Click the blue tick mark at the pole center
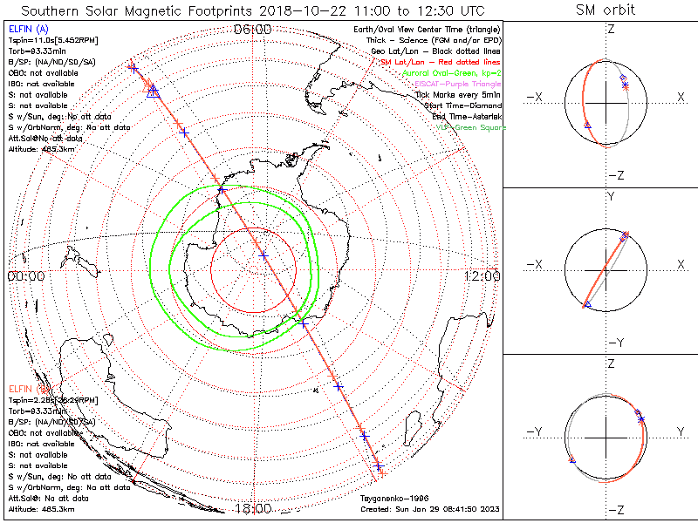 click(x=263, y=255)
